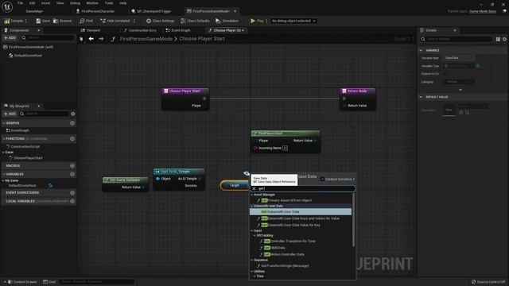Screen dimensions: 509x286
Task: Switch to Construction Script tab
Action: [140, 30]
